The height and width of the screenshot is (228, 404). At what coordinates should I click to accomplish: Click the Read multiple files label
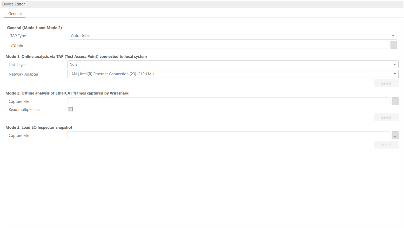point(24,110)
